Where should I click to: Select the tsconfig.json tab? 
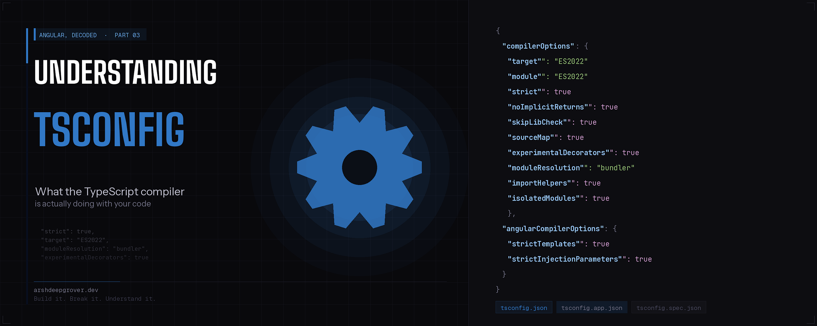524,307
